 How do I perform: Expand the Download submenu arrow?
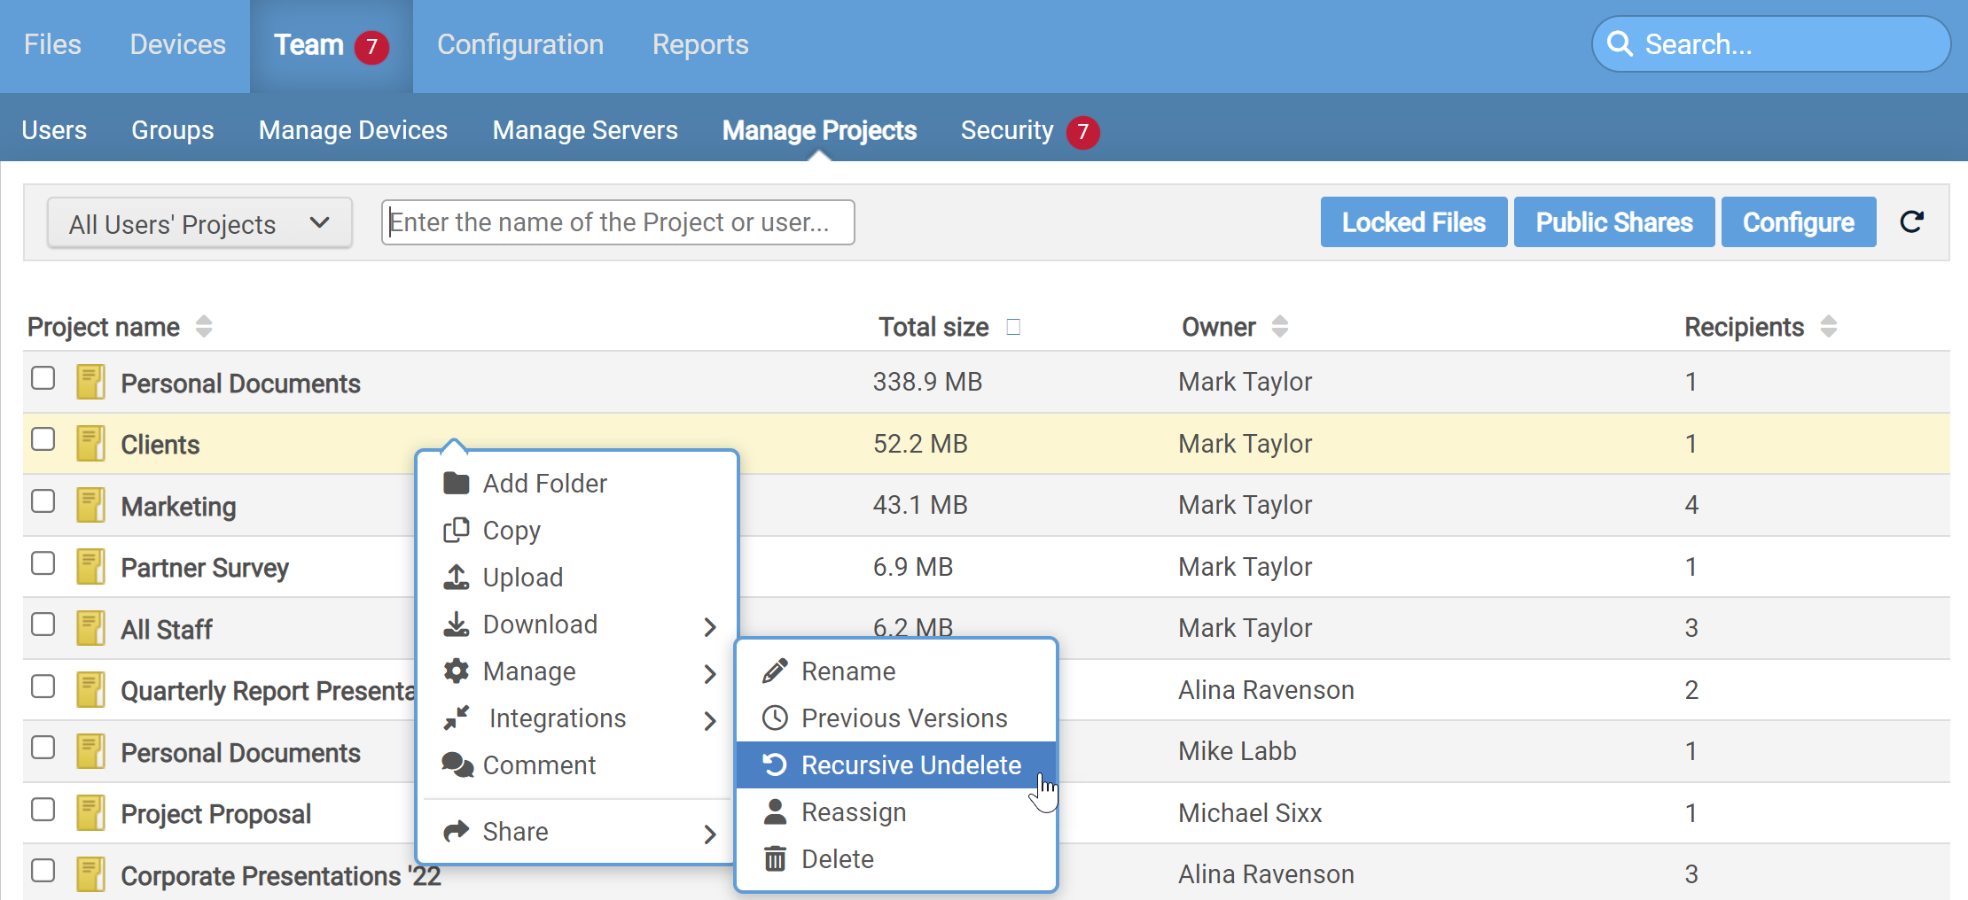(709, 626)
